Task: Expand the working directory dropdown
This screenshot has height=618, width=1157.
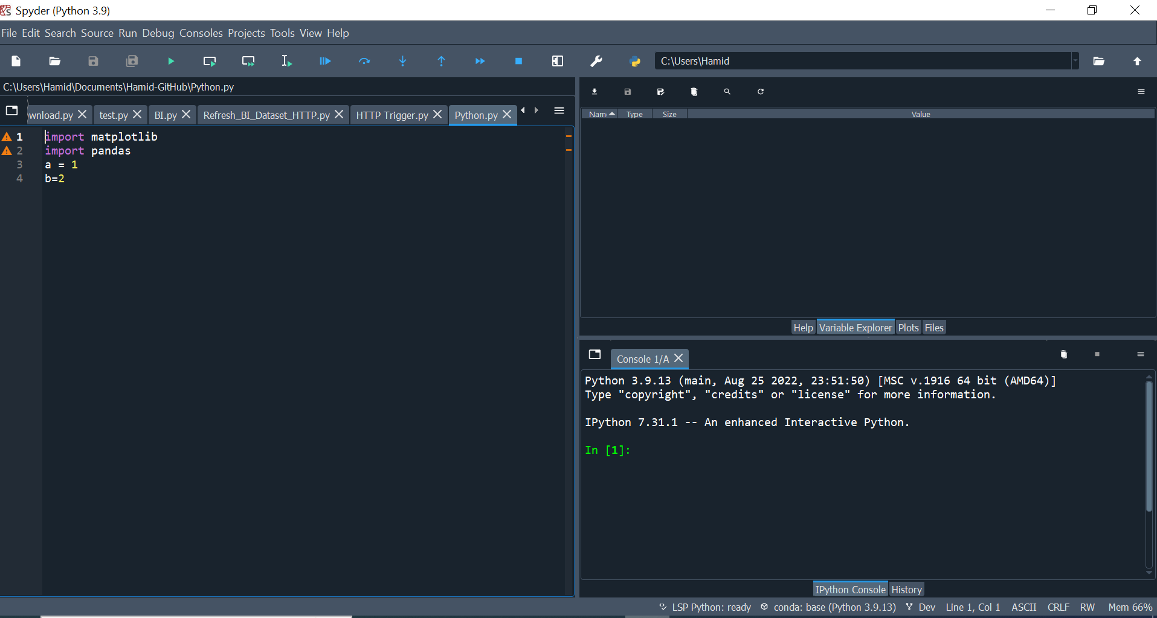Action: (1075, 61)
